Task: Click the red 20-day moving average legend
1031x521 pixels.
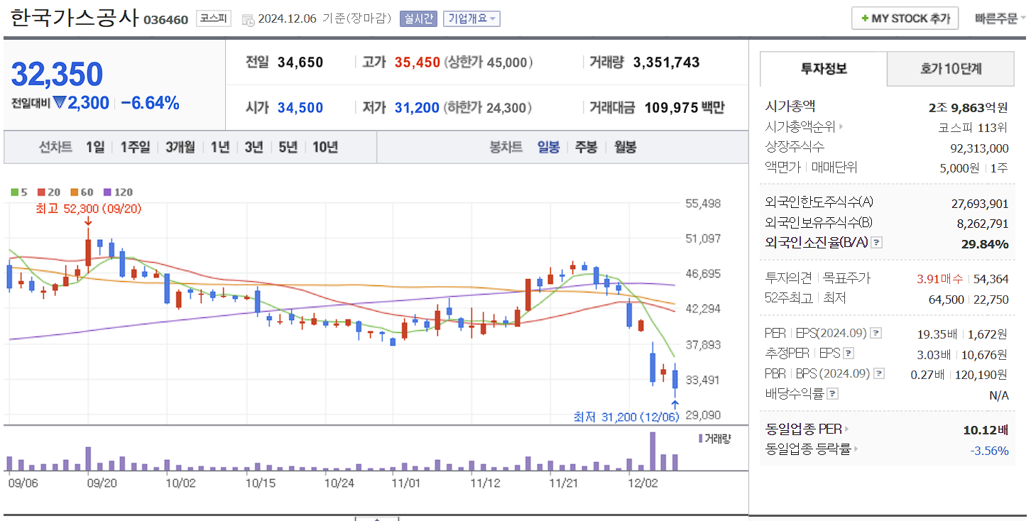Action: (48, 192)
